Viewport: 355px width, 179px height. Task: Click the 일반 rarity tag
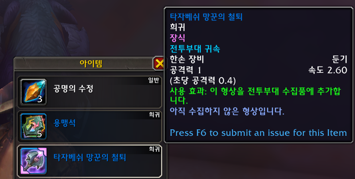coord(154,80)
